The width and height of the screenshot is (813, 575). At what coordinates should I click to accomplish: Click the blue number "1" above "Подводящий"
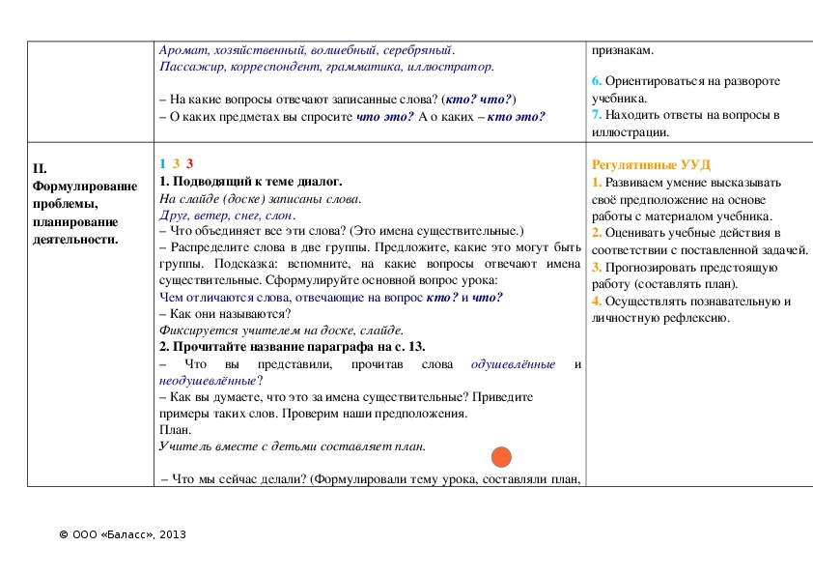click(x=162, y=164)
